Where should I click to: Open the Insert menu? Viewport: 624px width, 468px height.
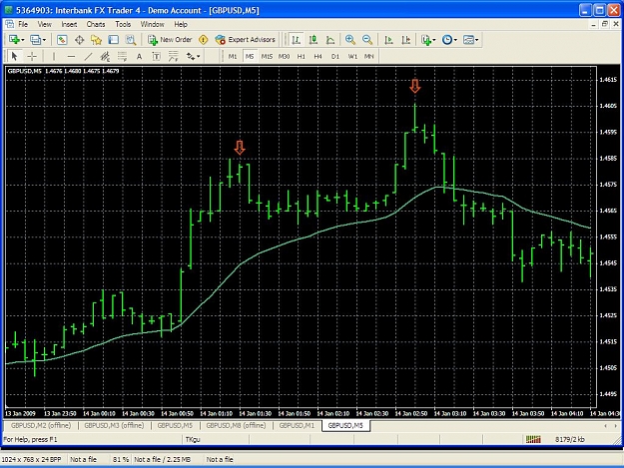(x=69, y=24)
